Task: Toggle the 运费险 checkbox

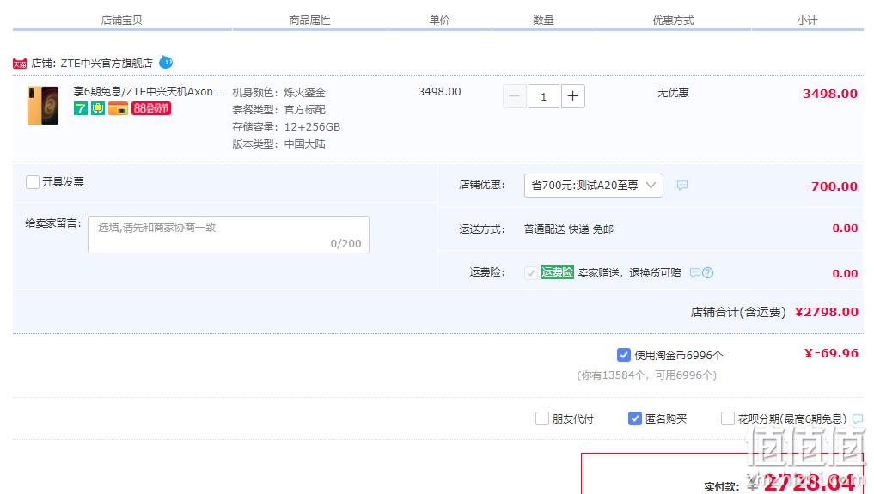Action: click(530, 273)
